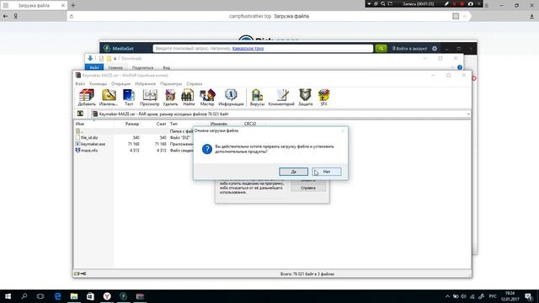Open WinRAR Избранное menu
This screenshot has height=303, width=539.
[145, 84]
